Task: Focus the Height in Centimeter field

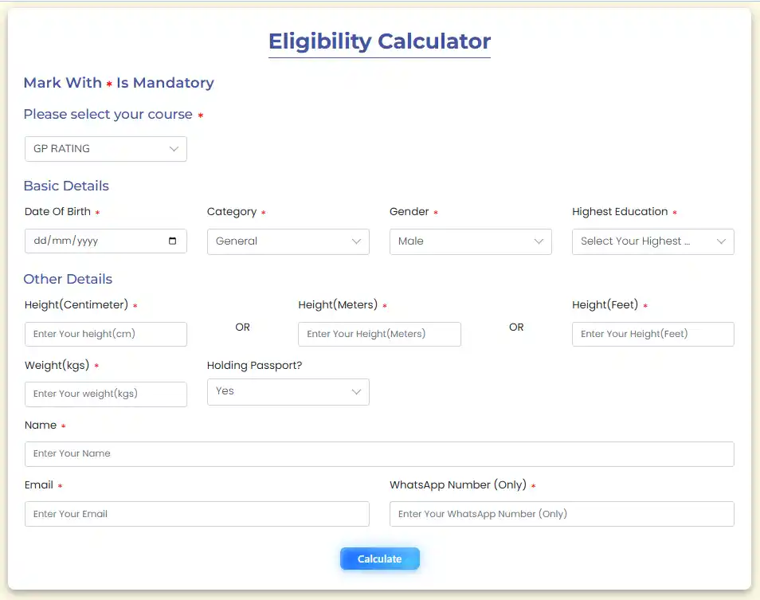Action: point(105,334)
